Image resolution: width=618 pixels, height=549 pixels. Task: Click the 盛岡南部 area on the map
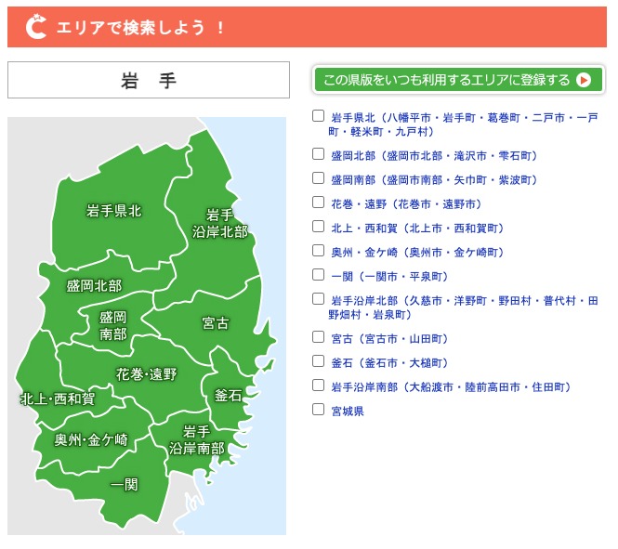click(x=113, y=326)
